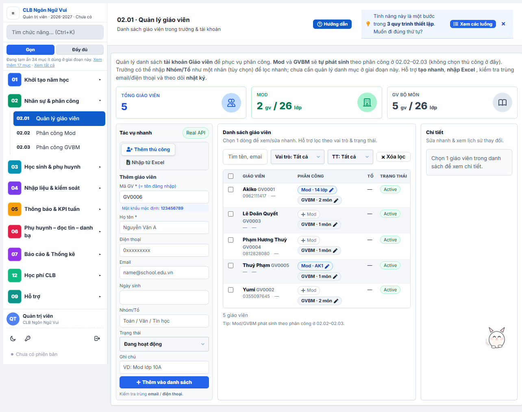The image size is (522, 412).
Task: Click the Hướng dẫn help button
Action: click(x=332, y=24)
